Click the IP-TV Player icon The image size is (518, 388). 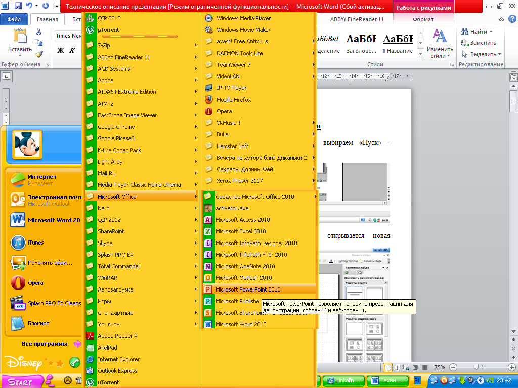(208, 88)
